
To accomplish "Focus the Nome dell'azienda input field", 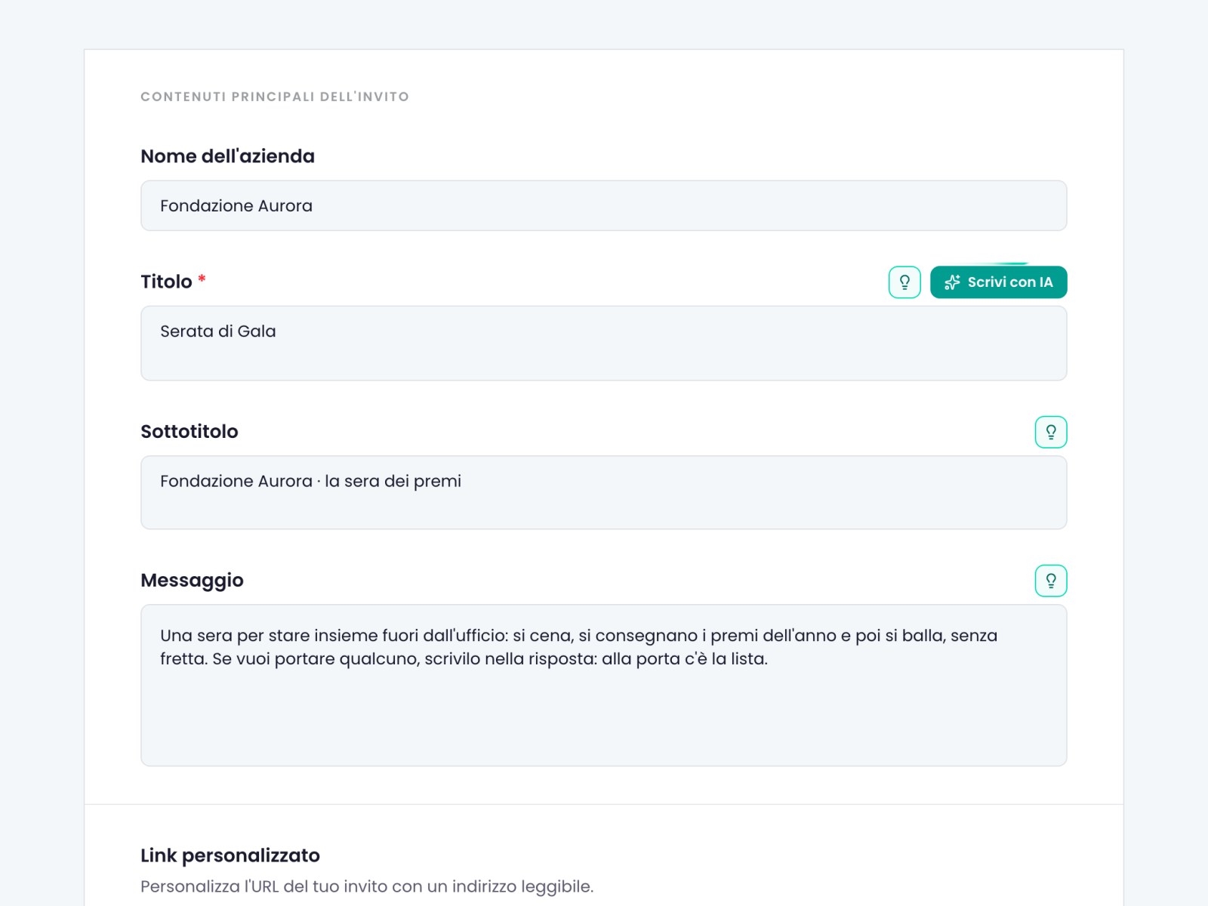I will click(x=603, y=205).
